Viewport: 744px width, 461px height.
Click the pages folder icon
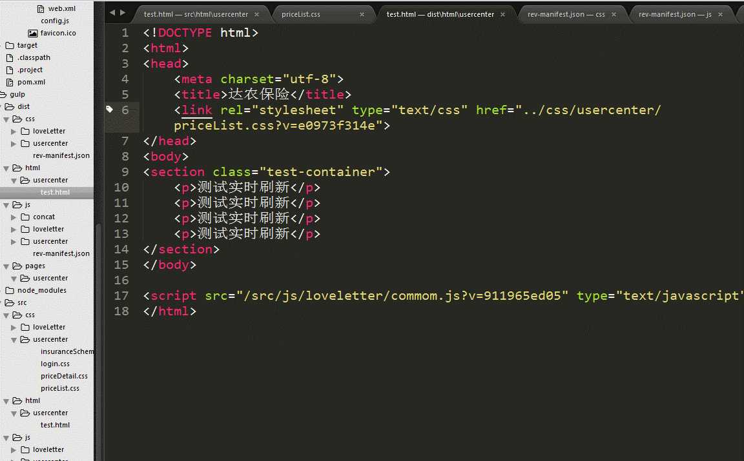tap(17, 266)
